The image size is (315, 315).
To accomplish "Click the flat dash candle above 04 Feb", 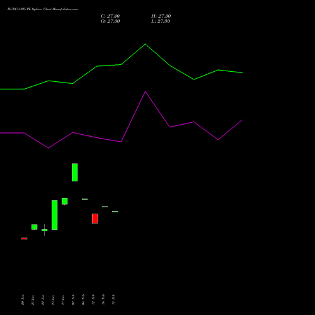I will click(85, 199).
